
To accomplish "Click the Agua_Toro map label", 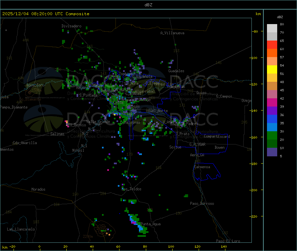I will click(x=35, y=85).
